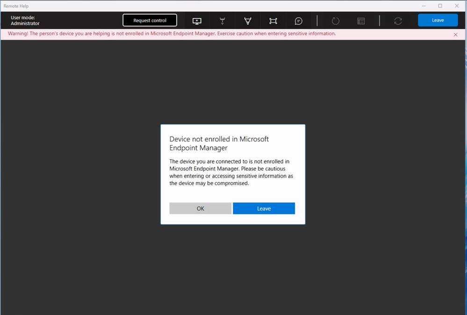Maximize the Remote Help window

(440, 6)
